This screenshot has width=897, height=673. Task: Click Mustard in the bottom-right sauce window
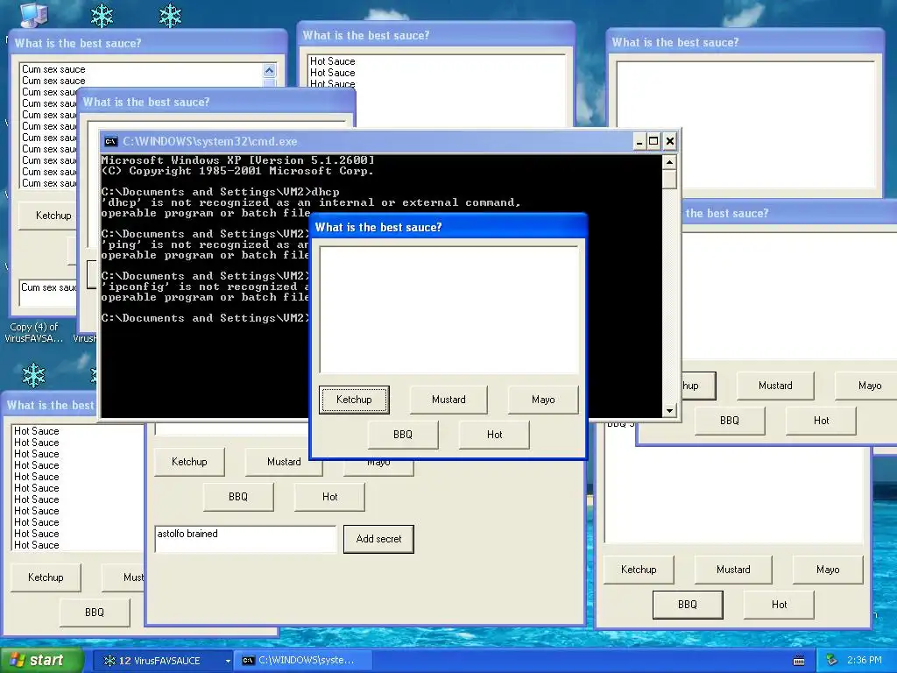[x=733, y=570]
